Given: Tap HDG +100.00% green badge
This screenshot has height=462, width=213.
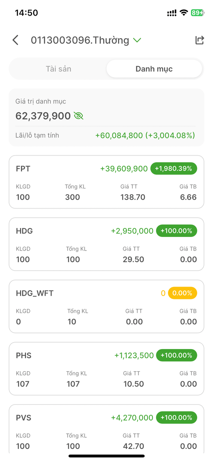Looking at the screenshot, I should point(177,231).
